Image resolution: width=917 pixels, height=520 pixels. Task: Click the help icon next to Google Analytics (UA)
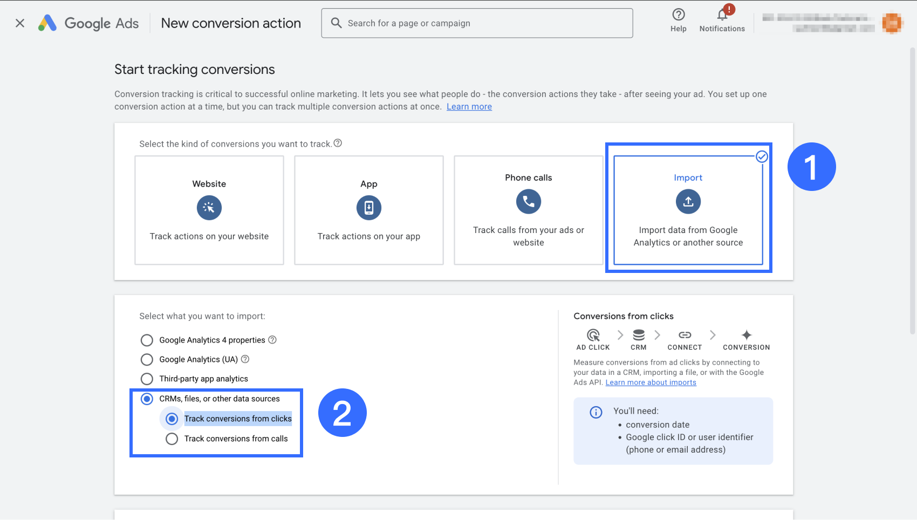click(x=245, y=359)
